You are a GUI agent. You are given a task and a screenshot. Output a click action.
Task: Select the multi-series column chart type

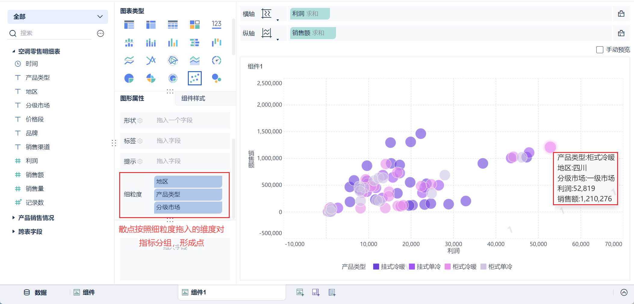173,43
